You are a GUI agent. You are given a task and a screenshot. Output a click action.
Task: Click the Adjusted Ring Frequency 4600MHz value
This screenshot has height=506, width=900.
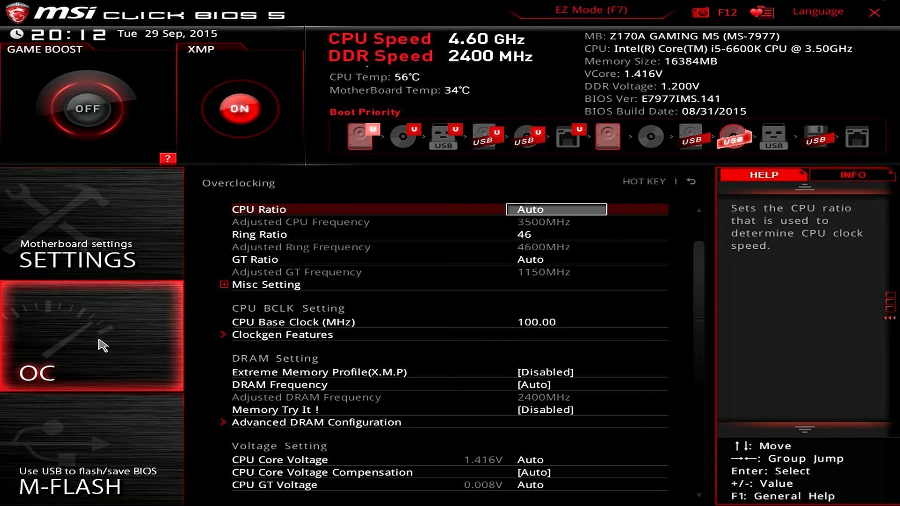(x=544, y=247)
